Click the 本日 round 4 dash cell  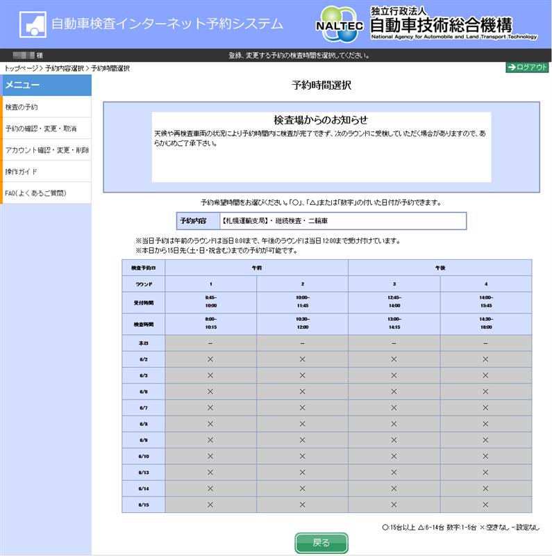click(486, 343)
